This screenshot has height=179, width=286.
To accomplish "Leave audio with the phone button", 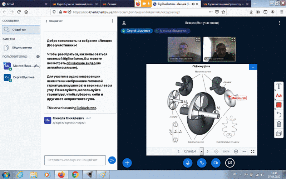I will click(x=201, y=163).
